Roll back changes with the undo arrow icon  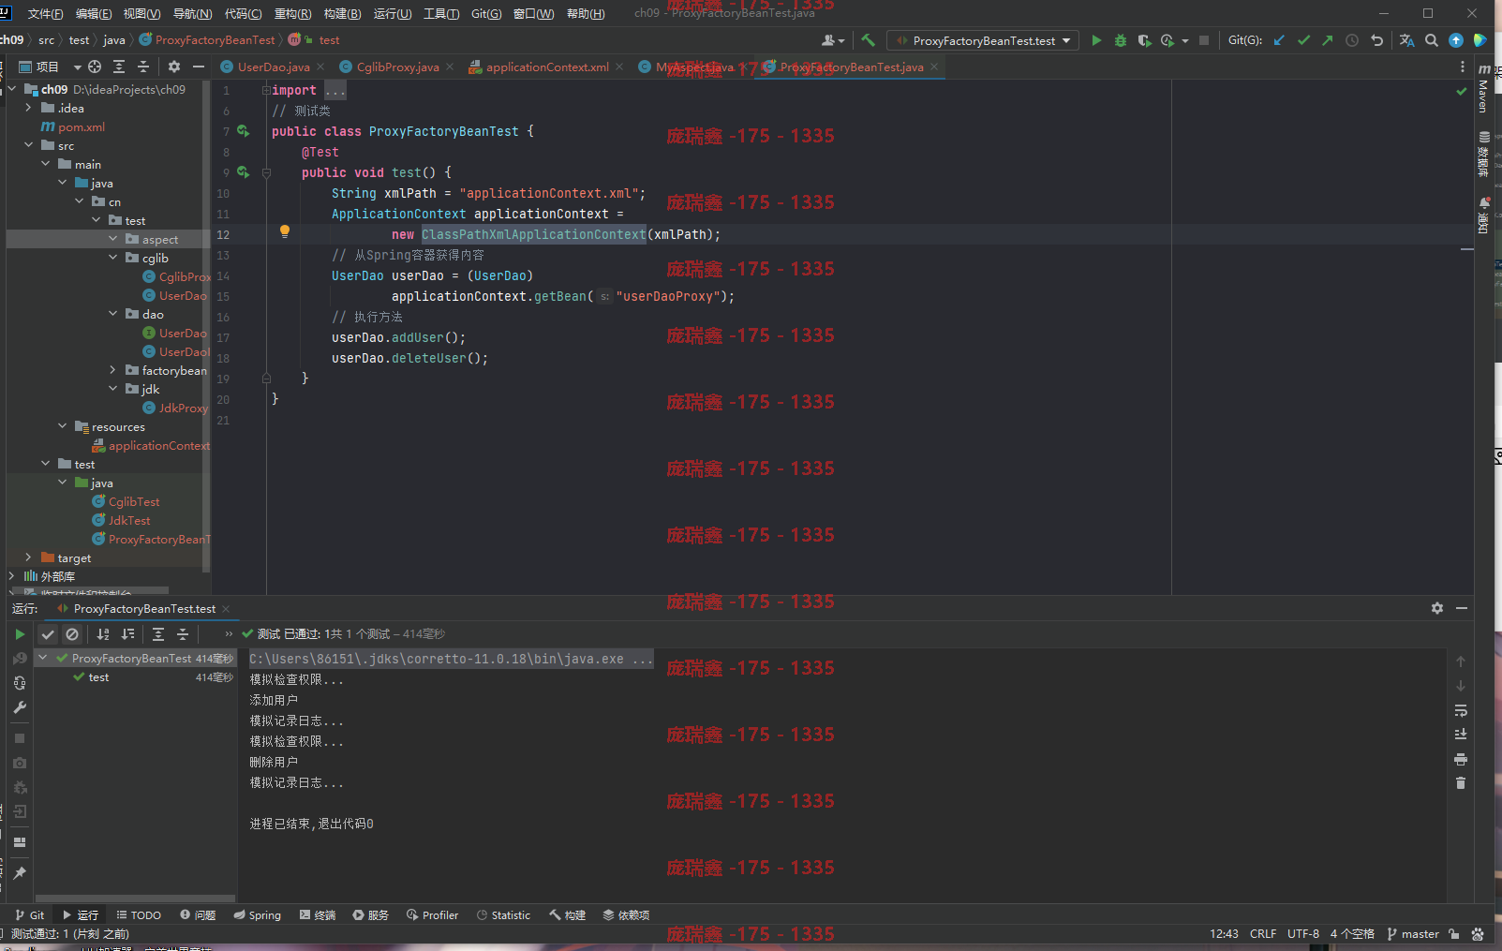coord(1376,40)
